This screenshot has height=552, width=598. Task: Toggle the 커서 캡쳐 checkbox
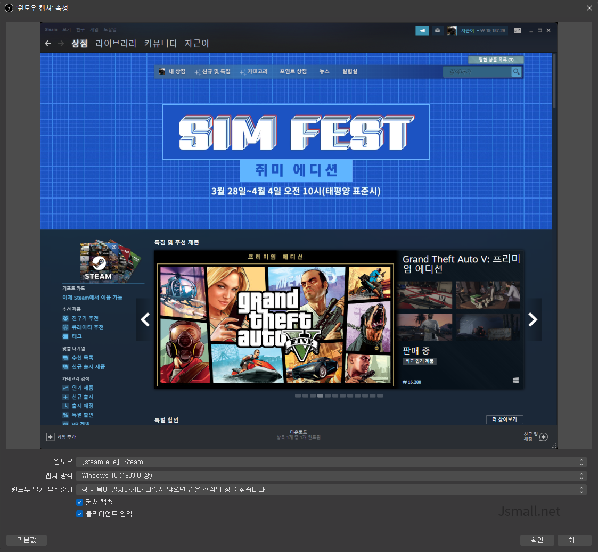(80, 502)
